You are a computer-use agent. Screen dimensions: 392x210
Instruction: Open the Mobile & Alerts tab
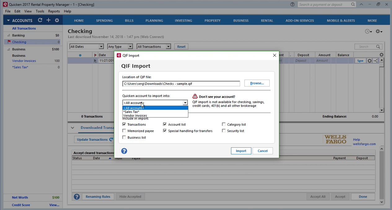[x=341, y=20]
